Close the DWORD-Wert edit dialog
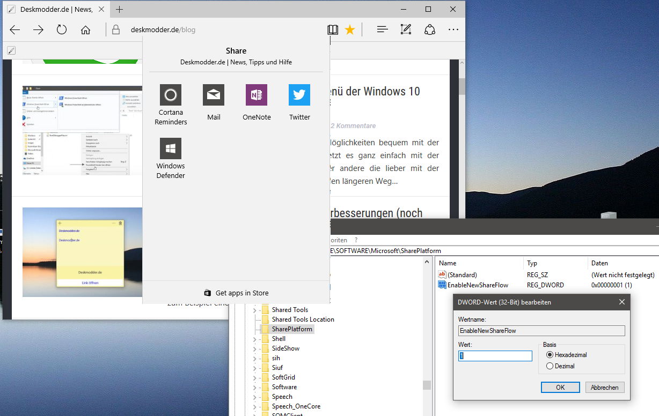Screen dimensions: 659x416 622,302
